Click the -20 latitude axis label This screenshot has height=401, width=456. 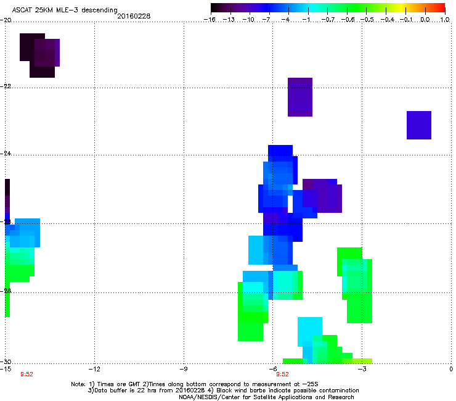6,20
